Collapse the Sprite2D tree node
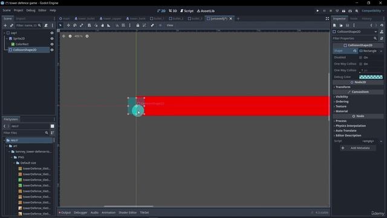 7,39
